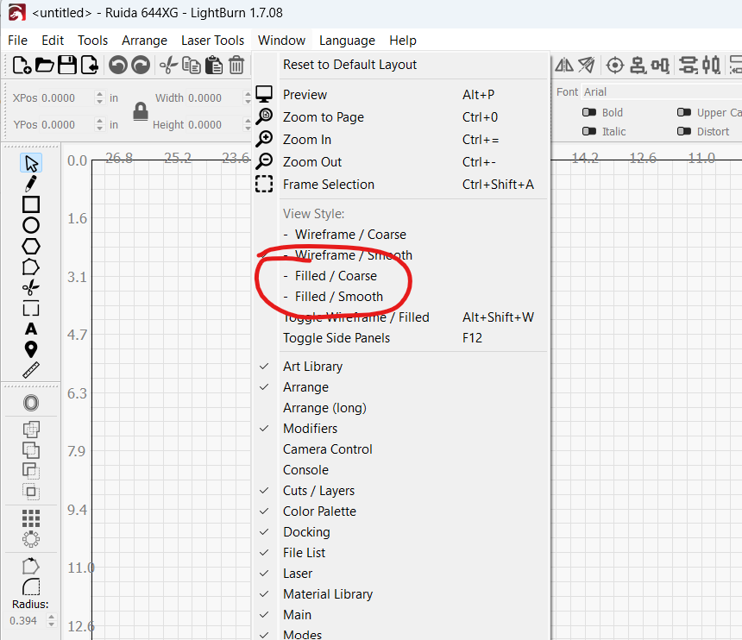Copy selection with the toolbar icon
The height and width of the screenshot is (640, 742).
[192, 65]
